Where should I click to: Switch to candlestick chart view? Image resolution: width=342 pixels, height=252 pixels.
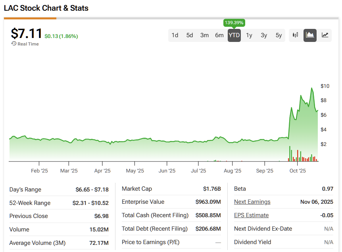295,35
